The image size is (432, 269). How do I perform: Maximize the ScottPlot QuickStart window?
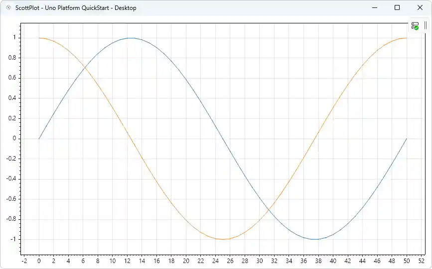(x=397, y=7)
